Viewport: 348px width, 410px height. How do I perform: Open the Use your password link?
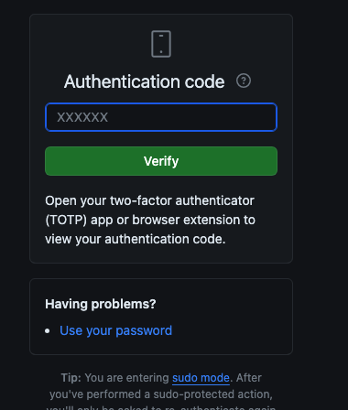[x=115, y=330]
